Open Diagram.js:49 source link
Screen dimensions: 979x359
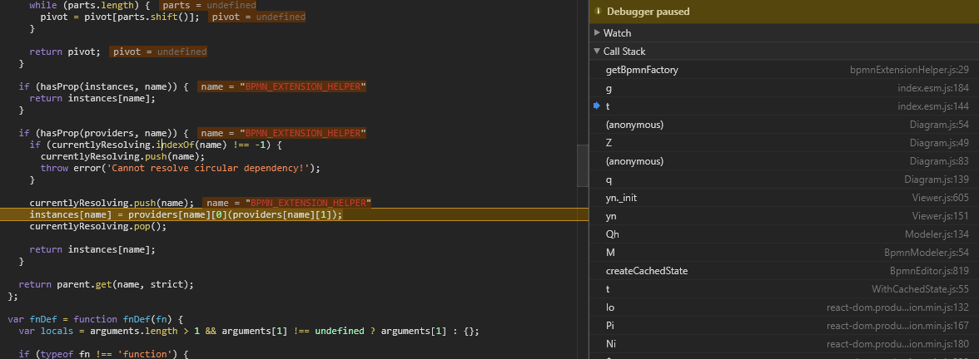click(x=939, y=143)
